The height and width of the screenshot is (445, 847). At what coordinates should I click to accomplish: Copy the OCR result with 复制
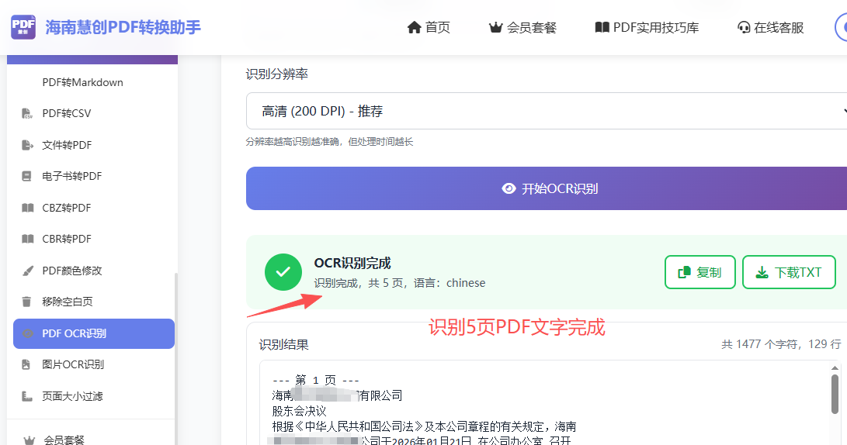tap(700, 272)
